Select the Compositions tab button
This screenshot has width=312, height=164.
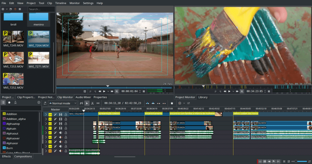pos(23,156)
